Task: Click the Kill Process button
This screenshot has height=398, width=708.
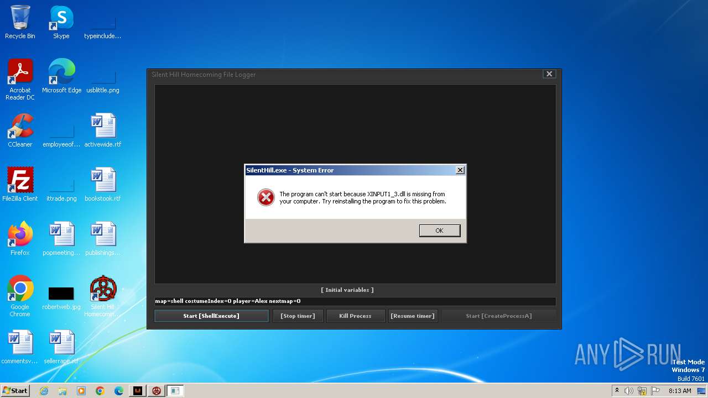Action: 355,316
